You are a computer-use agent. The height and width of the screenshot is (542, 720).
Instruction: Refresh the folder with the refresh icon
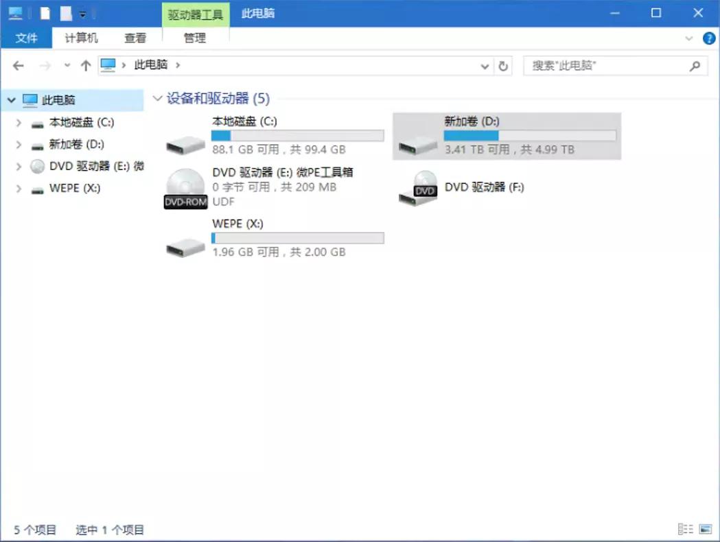[x=503, y=66]
